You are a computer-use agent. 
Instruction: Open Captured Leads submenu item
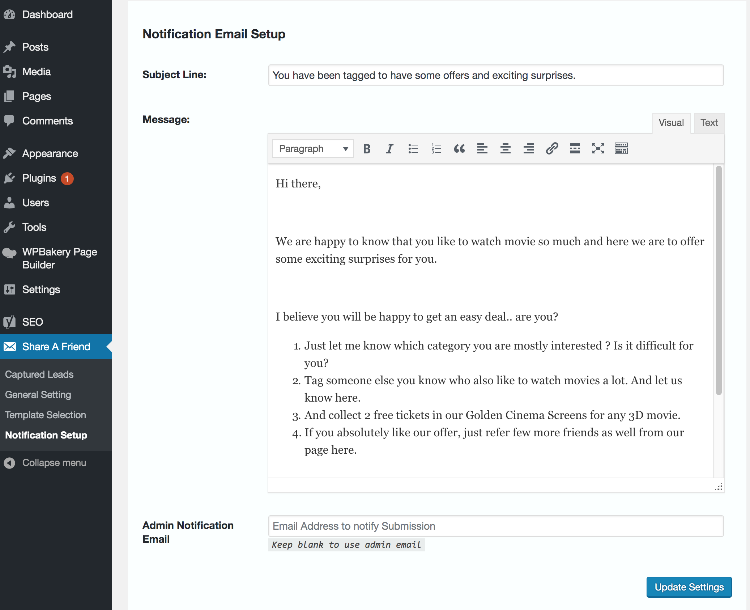pos(39,374)
